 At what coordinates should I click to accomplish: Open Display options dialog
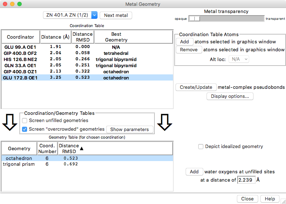coord(230,96)
